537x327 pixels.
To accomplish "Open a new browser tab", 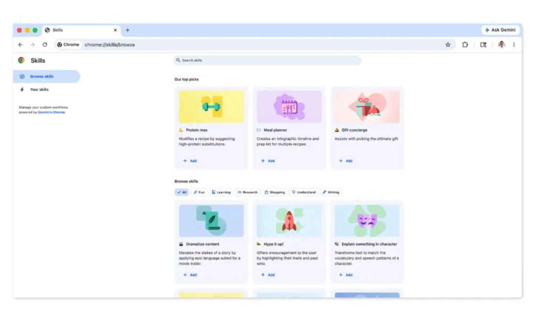I will 127,30.
